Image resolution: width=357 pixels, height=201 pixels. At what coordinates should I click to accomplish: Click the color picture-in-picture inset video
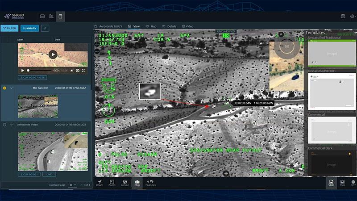tap(286, 66)
